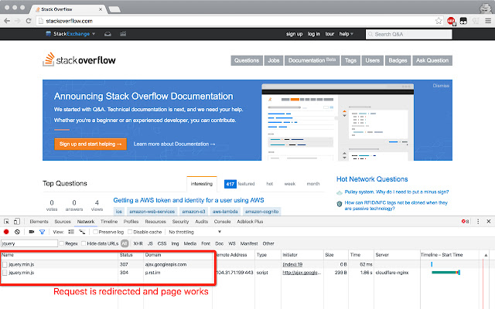495x309 pixels.
Task: Open the Adblock Plus DevTools tab
Action: tap(250, 222)
